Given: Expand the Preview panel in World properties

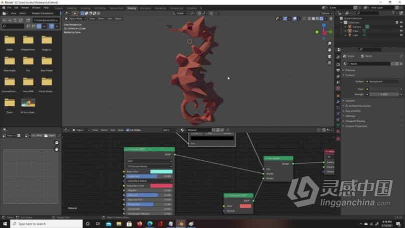Looking at the screenshot, I should point(350,70).
